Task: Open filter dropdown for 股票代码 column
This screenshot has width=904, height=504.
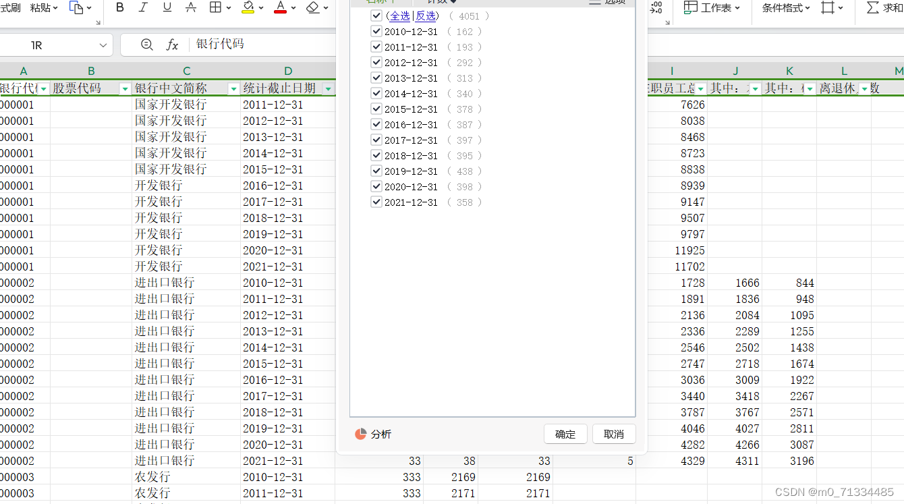Action: coord(125,89)
